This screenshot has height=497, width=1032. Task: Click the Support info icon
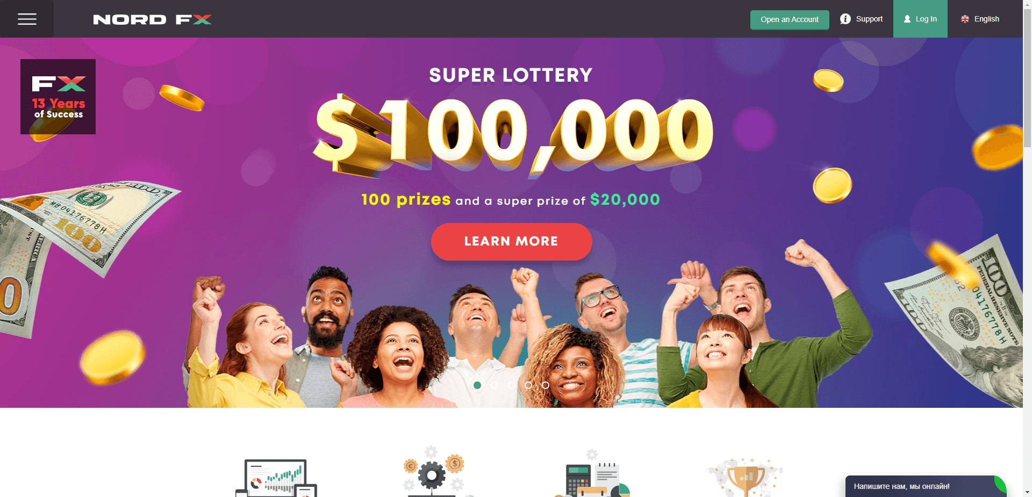845,19
